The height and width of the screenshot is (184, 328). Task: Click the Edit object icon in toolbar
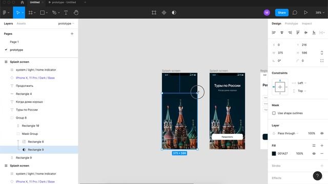click(x=154, y=12)
